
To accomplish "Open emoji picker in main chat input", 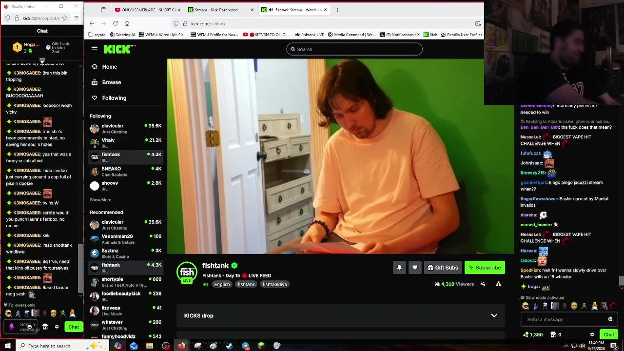I will point(610,319).
